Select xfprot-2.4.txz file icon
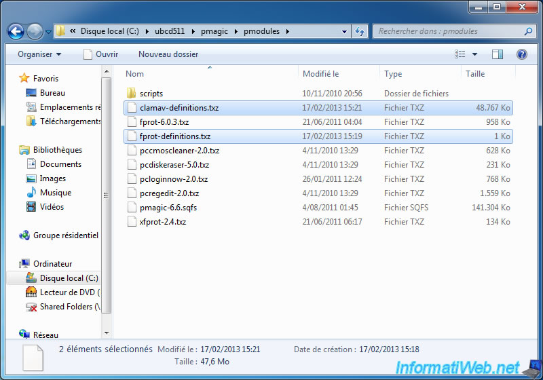 [132, 221]
